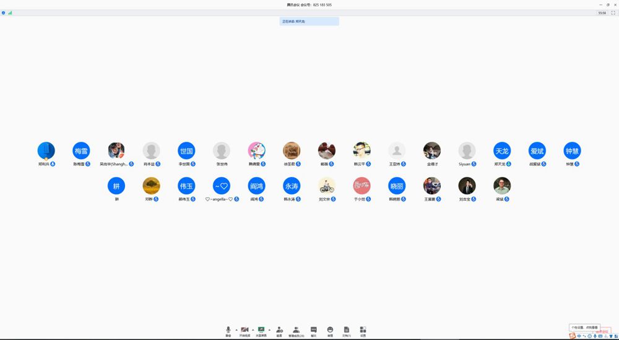
Task: Select the 天龙 participant avatar
Action: pos(501,150)
